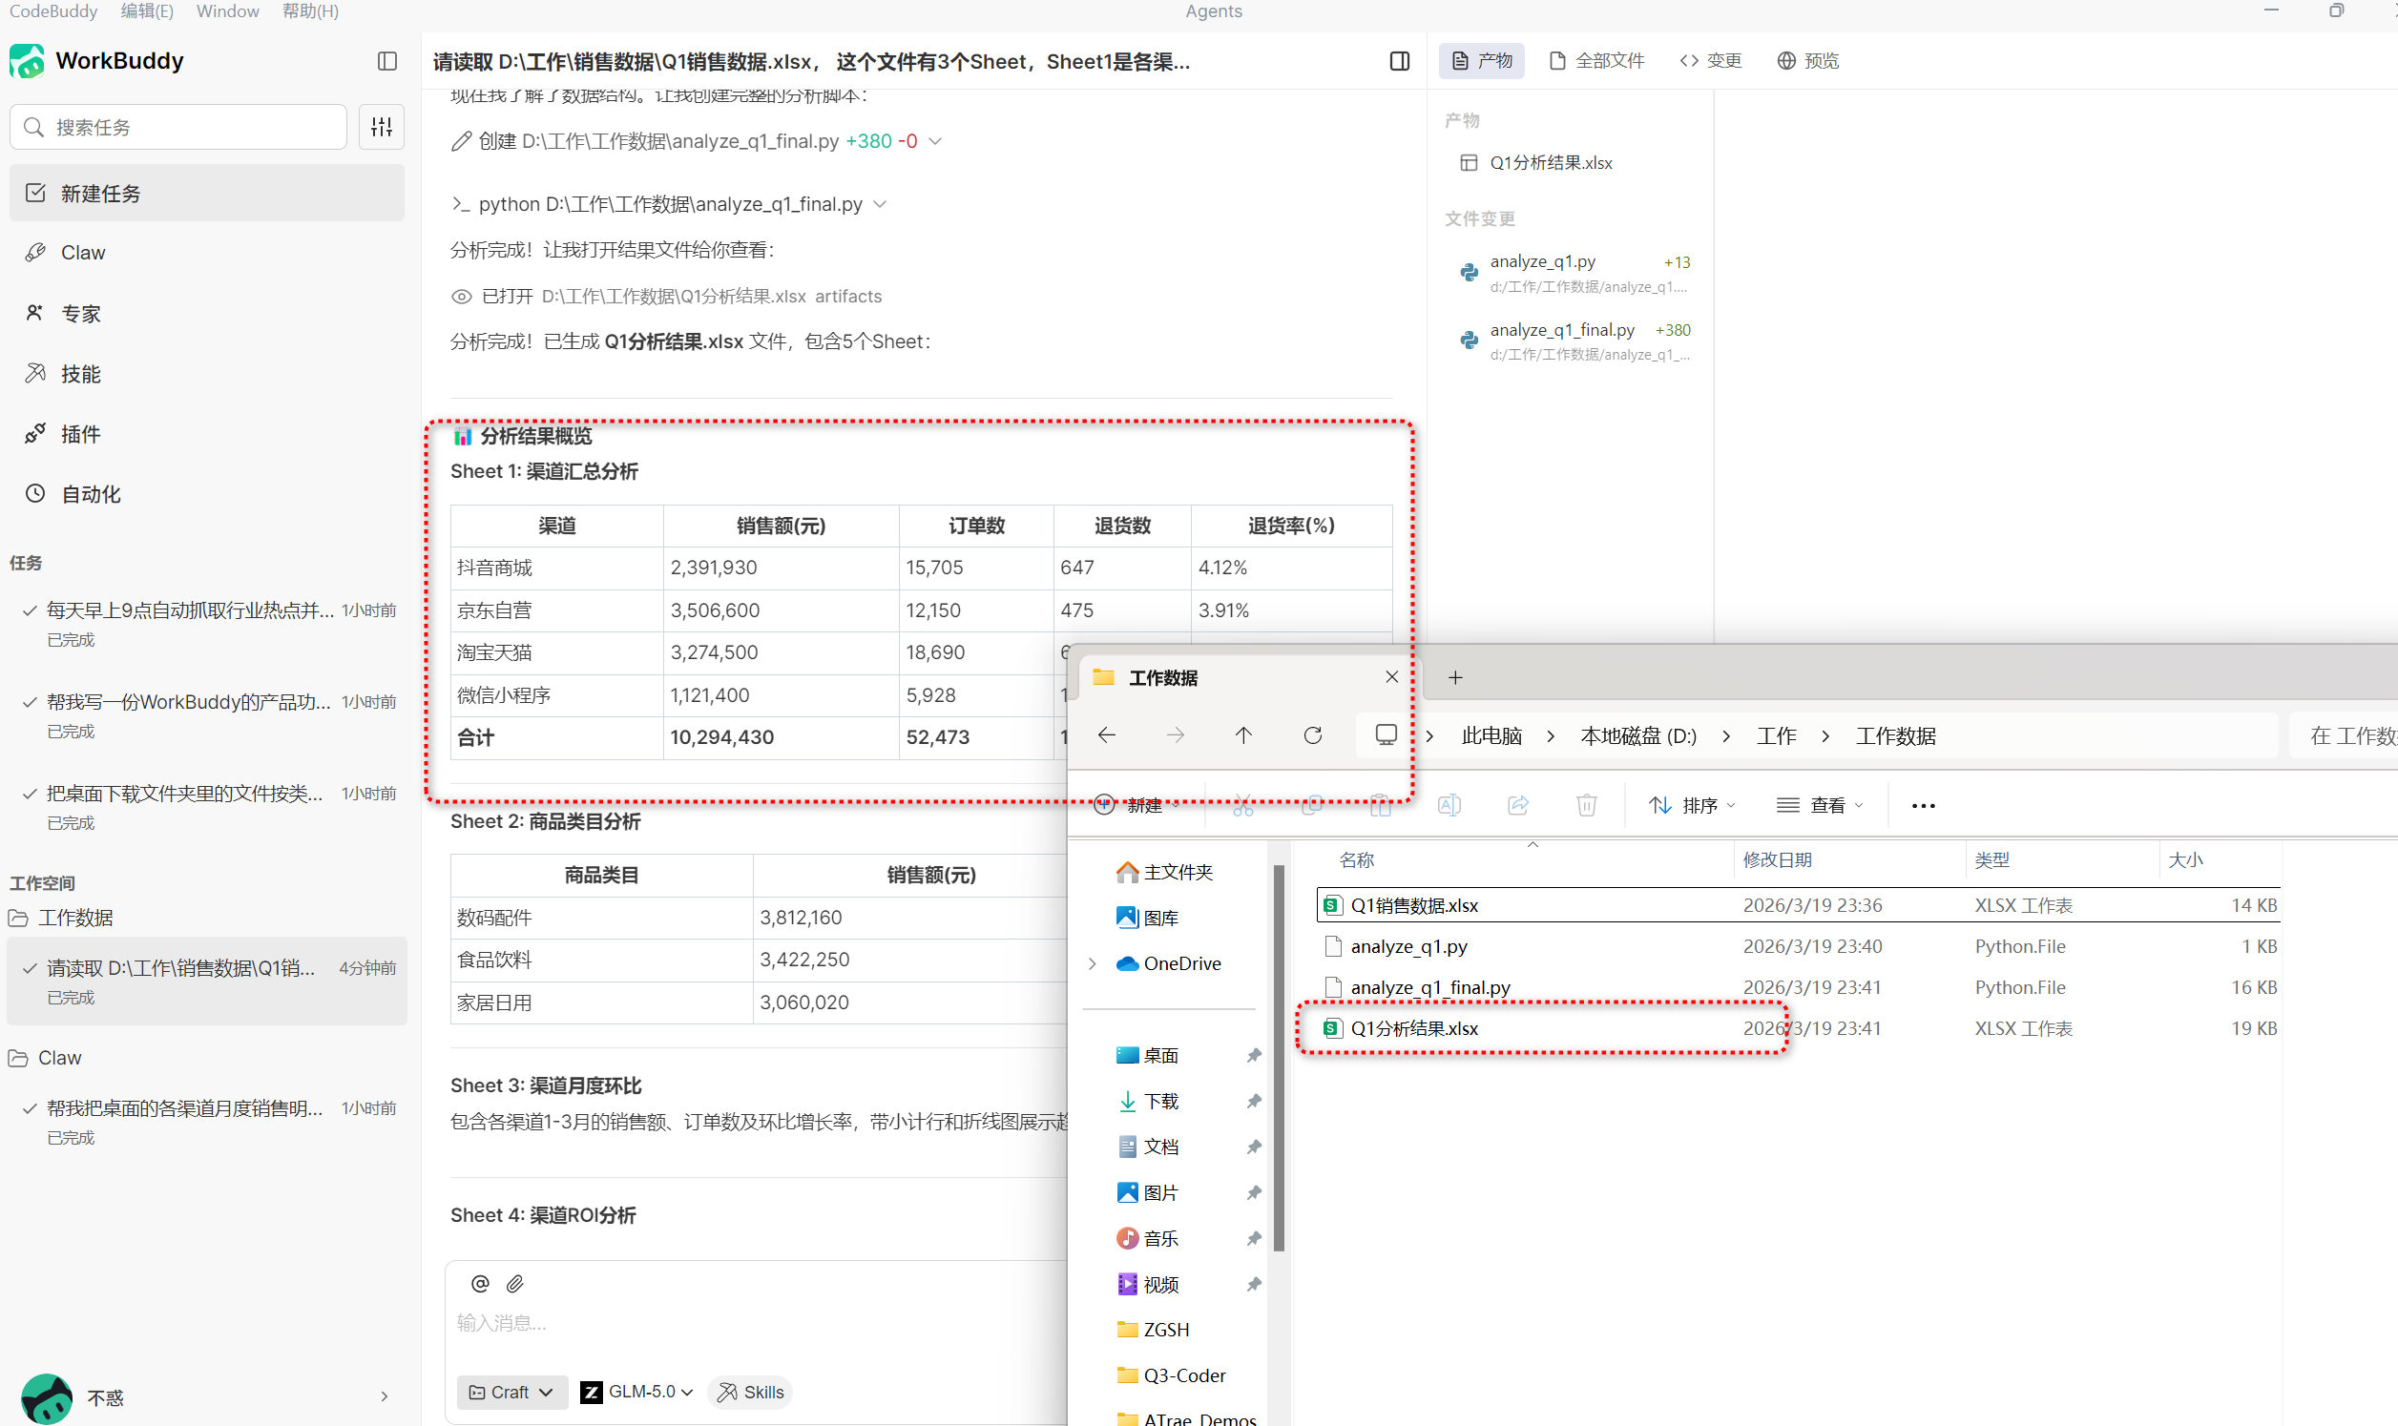
Task: Open the 预览 tab
Action: 1807,60
